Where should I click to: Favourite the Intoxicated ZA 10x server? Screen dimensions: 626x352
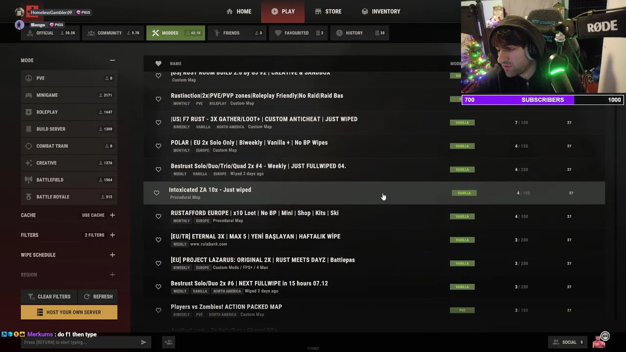pos(156,193)
